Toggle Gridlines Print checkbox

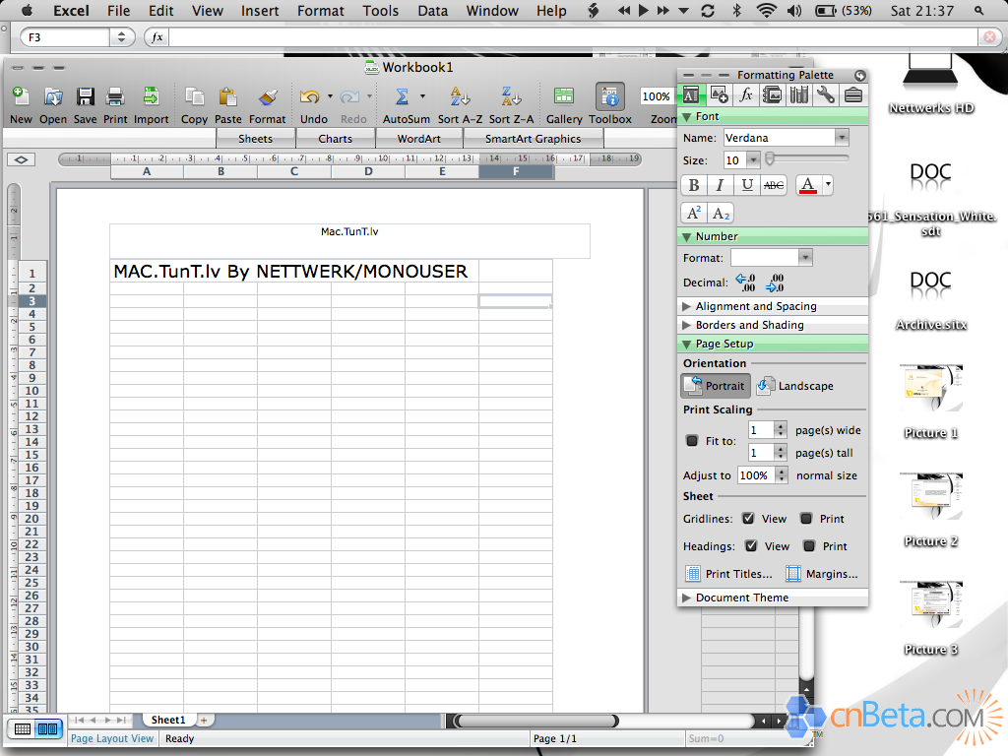pos(806,518)
